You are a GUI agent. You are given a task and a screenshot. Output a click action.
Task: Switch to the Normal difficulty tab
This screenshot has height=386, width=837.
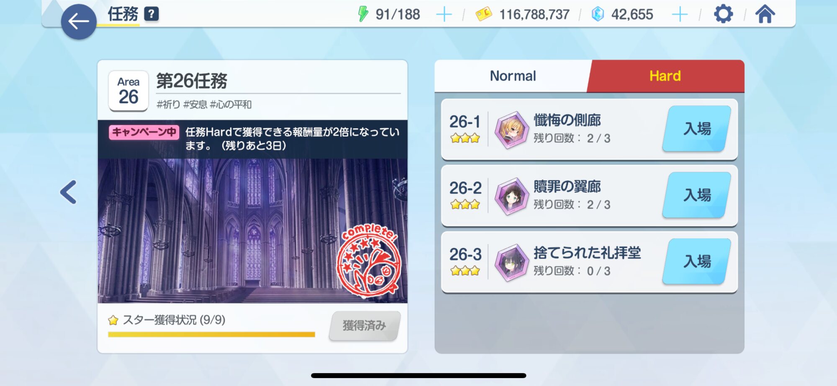pos(513,76)
